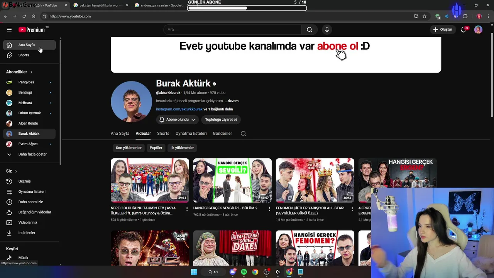Filter videos by Son yüklenenler

point(129,148)
